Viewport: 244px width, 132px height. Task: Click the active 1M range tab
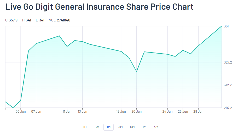pyautogui.click(x=108, y=127)
